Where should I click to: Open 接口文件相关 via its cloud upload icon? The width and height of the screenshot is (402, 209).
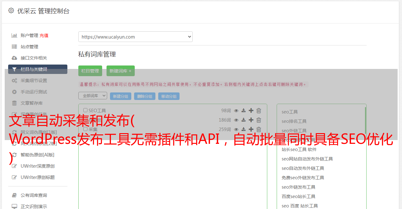tap(14, 58)
